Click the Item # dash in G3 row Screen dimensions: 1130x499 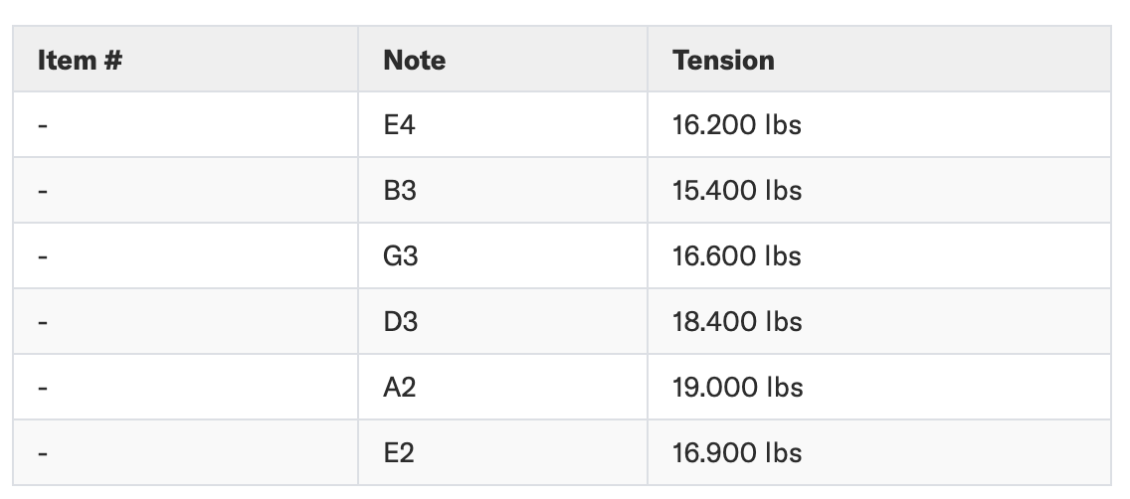tap(43, 257)
